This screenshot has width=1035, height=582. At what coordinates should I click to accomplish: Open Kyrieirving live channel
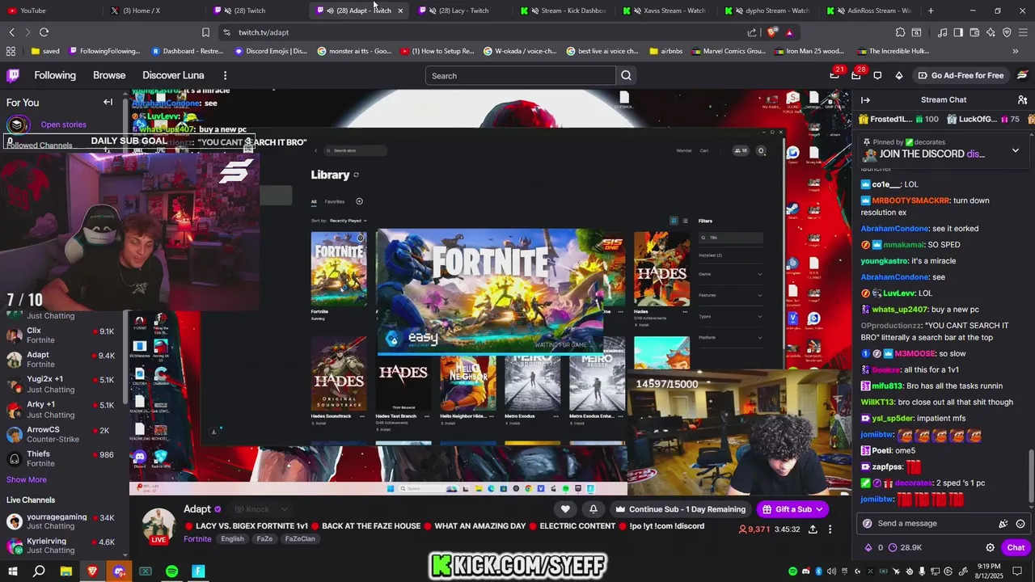pos(61,546)
